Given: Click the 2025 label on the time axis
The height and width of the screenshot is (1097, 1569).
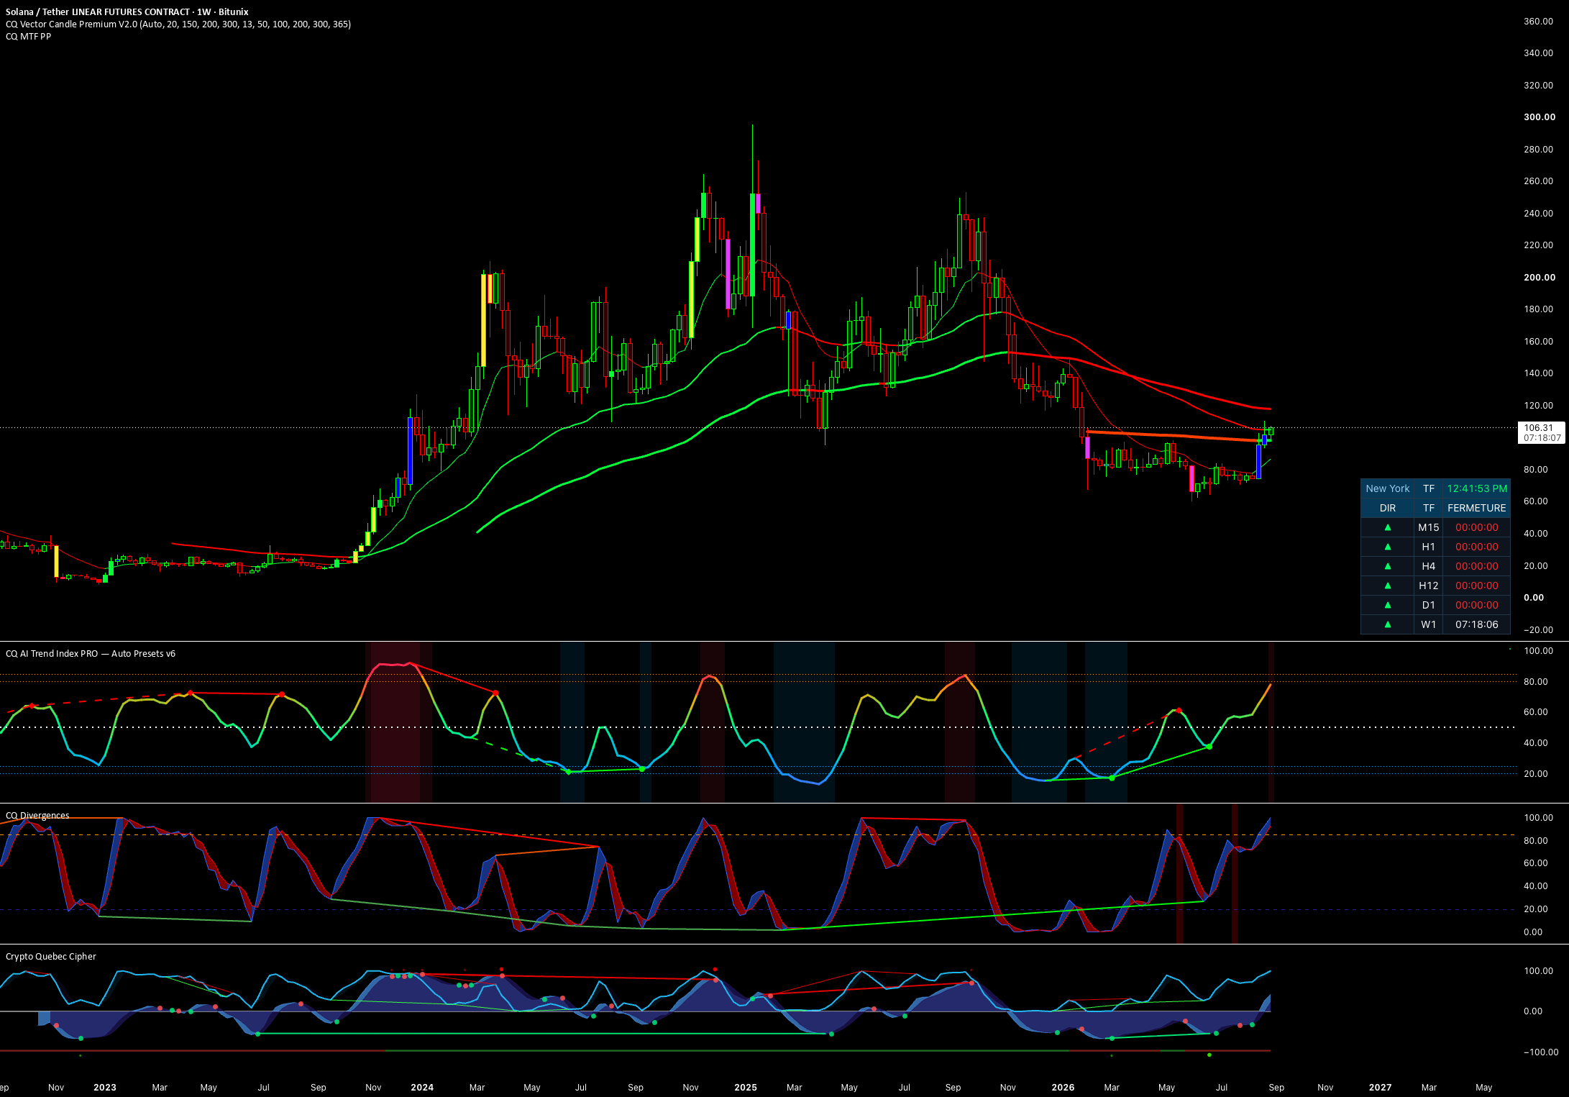Looking at the screenshot, I should click(745, 1087).
